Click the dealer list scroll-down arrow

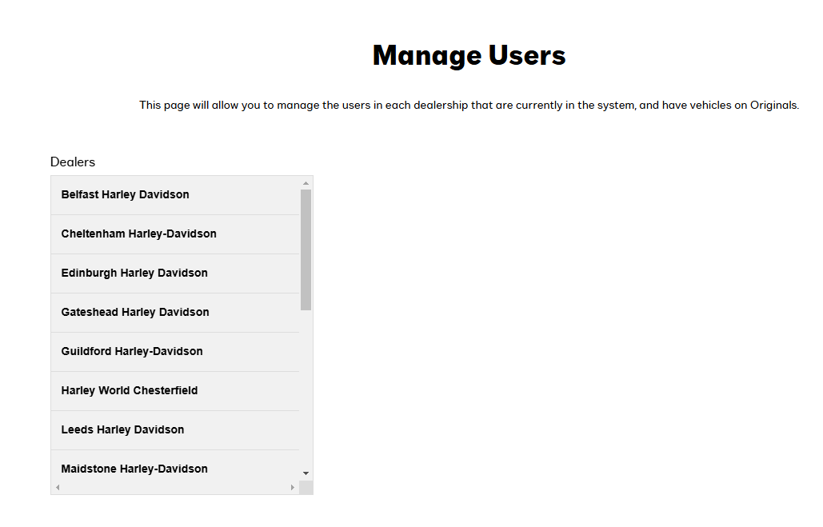pyautogui.click(x=306, y=473)
